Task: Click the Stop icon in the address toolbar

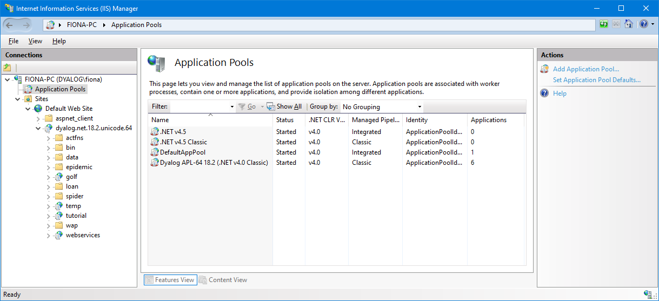Action: (616, 24)
